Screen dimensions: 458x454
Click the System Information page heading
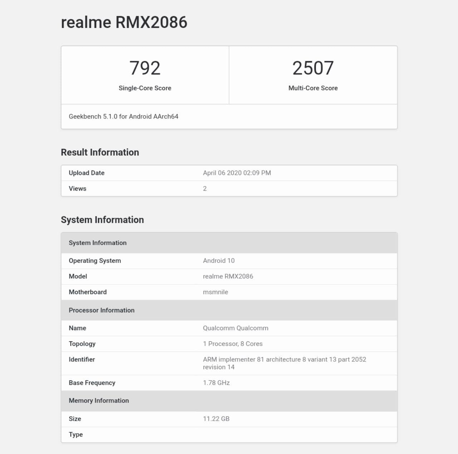click(x=102, y=220)
